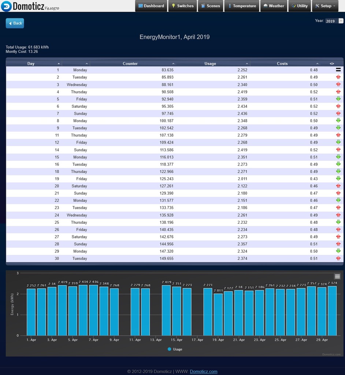The image size is (345, 375).
Task: Open the Domoticz.com footer link
Action: (x=204, y=371)
